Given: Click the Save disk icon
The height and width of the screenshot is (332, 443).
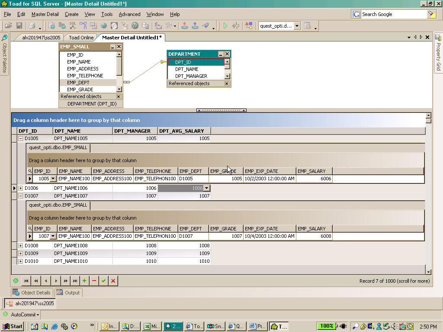Looking at the screenshot, I should [19, 26].
